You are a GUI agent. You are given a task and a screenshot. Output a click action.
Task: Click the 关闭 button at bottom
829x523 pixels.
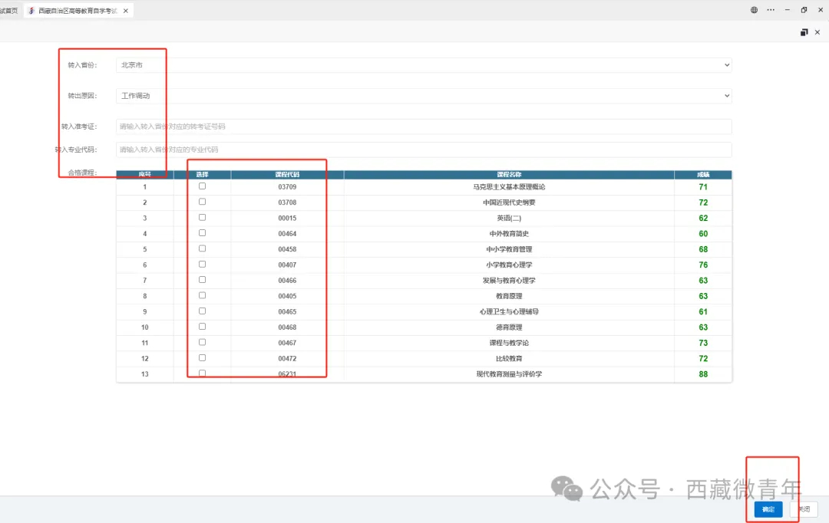804,509
